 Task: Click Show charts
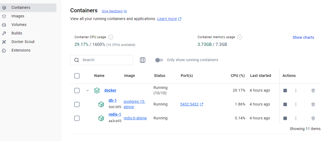tap(303, 37)
